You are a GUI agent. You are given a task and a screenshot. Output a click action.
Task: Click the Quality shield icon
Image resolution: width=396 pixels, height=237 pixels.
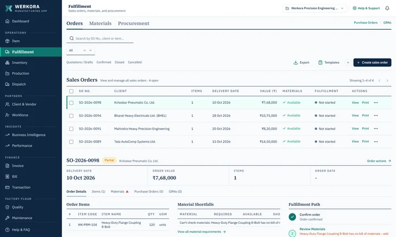[x=7, y=207]
